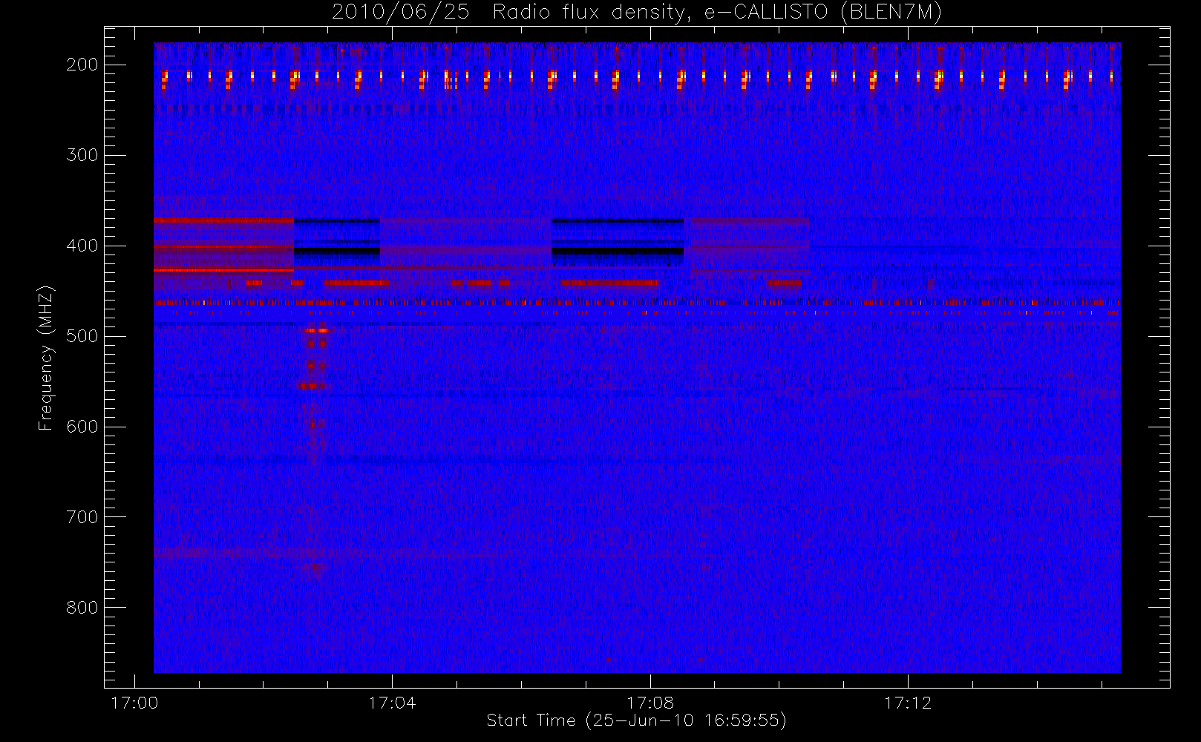Screen dimensions: 1201x742
Task: Click the 600 frequency tick label
Action: click(82, 427)
